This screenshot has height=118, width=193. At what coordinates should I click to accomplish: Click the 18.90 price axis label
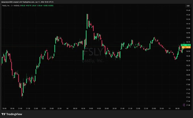pos(188,33)
